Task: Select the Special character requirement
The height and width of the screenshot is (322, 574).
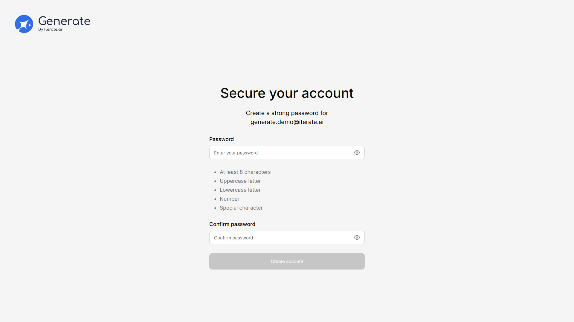Action: click(x=241, y=208)
